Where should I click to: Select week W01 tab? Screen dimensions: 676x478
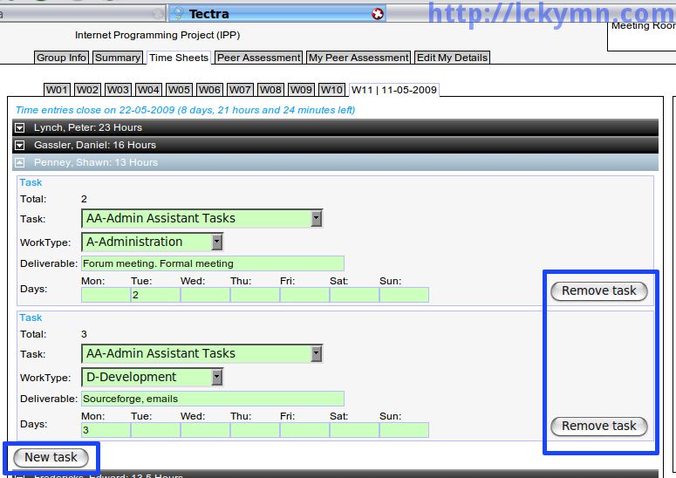tap(57, 90)
